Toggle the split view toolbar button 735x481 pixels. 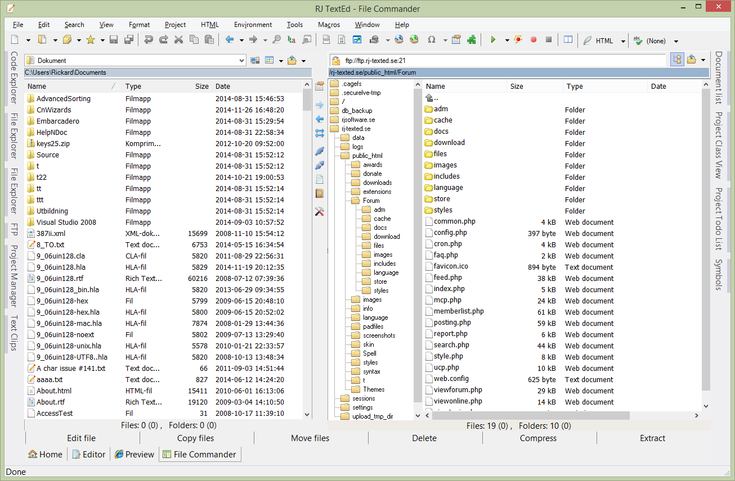tap(568, 40)
